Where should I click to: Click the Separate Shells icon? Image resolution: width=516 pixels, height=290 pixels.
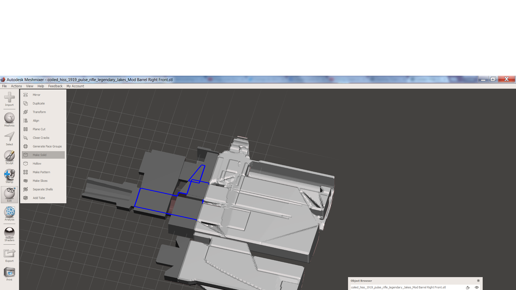[26, 189]
